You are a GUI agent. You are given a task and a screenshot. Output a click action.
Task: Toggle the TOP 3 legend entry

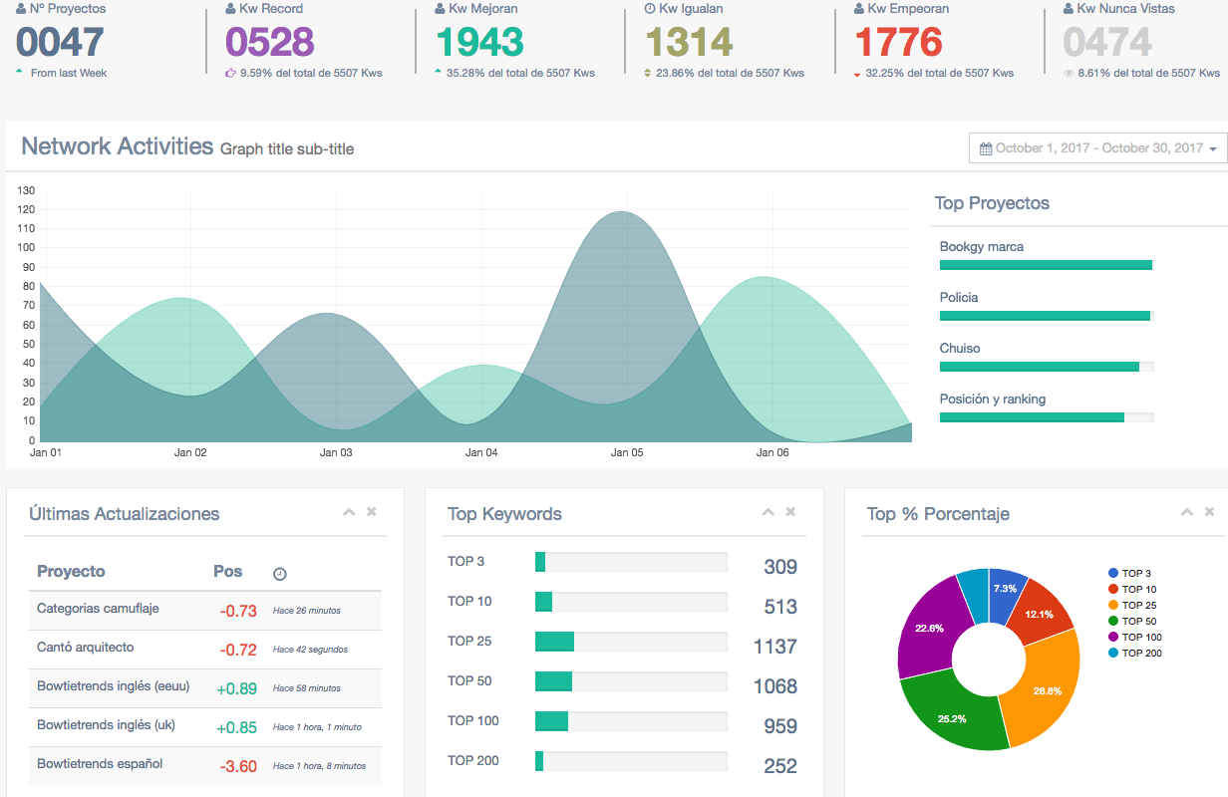coord(1127,573)
